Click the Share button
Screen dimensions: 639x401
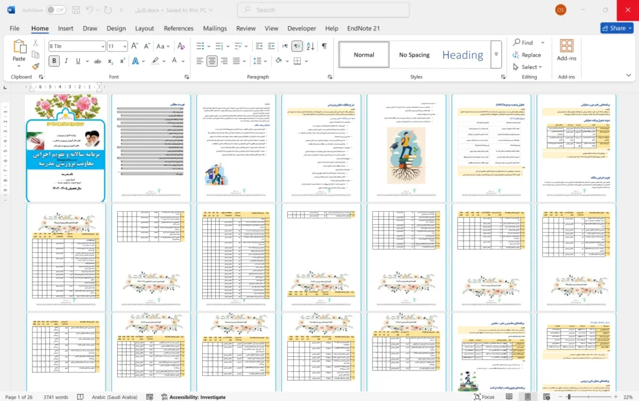pos(617,28)
